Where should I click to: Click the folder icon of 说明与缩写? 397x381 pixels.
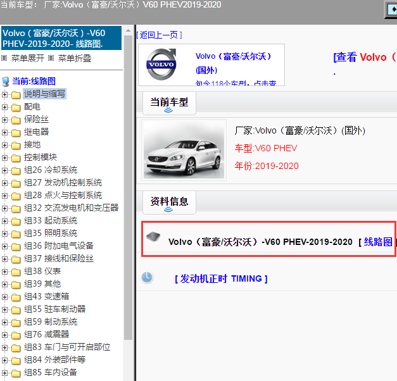[16, 95]
